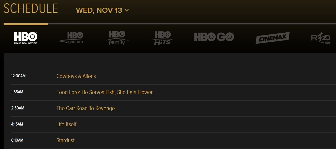Expand the date dropdown chevron arrow

click(127, 10)
